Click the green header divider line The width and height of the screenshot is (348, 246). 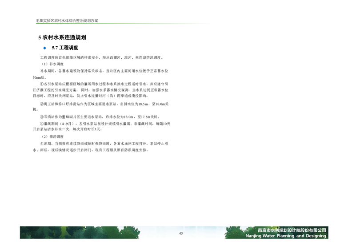tap(178, 24)
